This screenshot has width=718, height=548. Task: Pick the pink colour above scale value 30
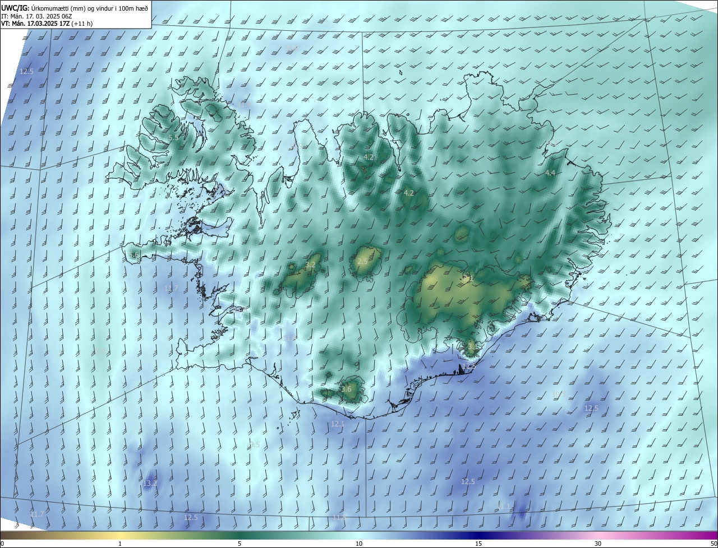[598, 535]
